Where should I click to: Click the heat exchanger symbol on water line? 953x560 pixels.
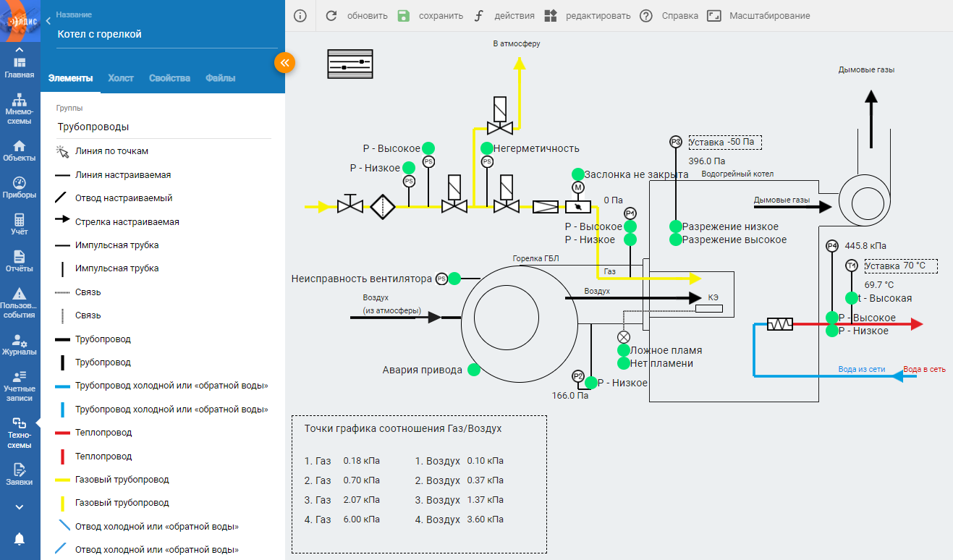click(x=780, y=324)
